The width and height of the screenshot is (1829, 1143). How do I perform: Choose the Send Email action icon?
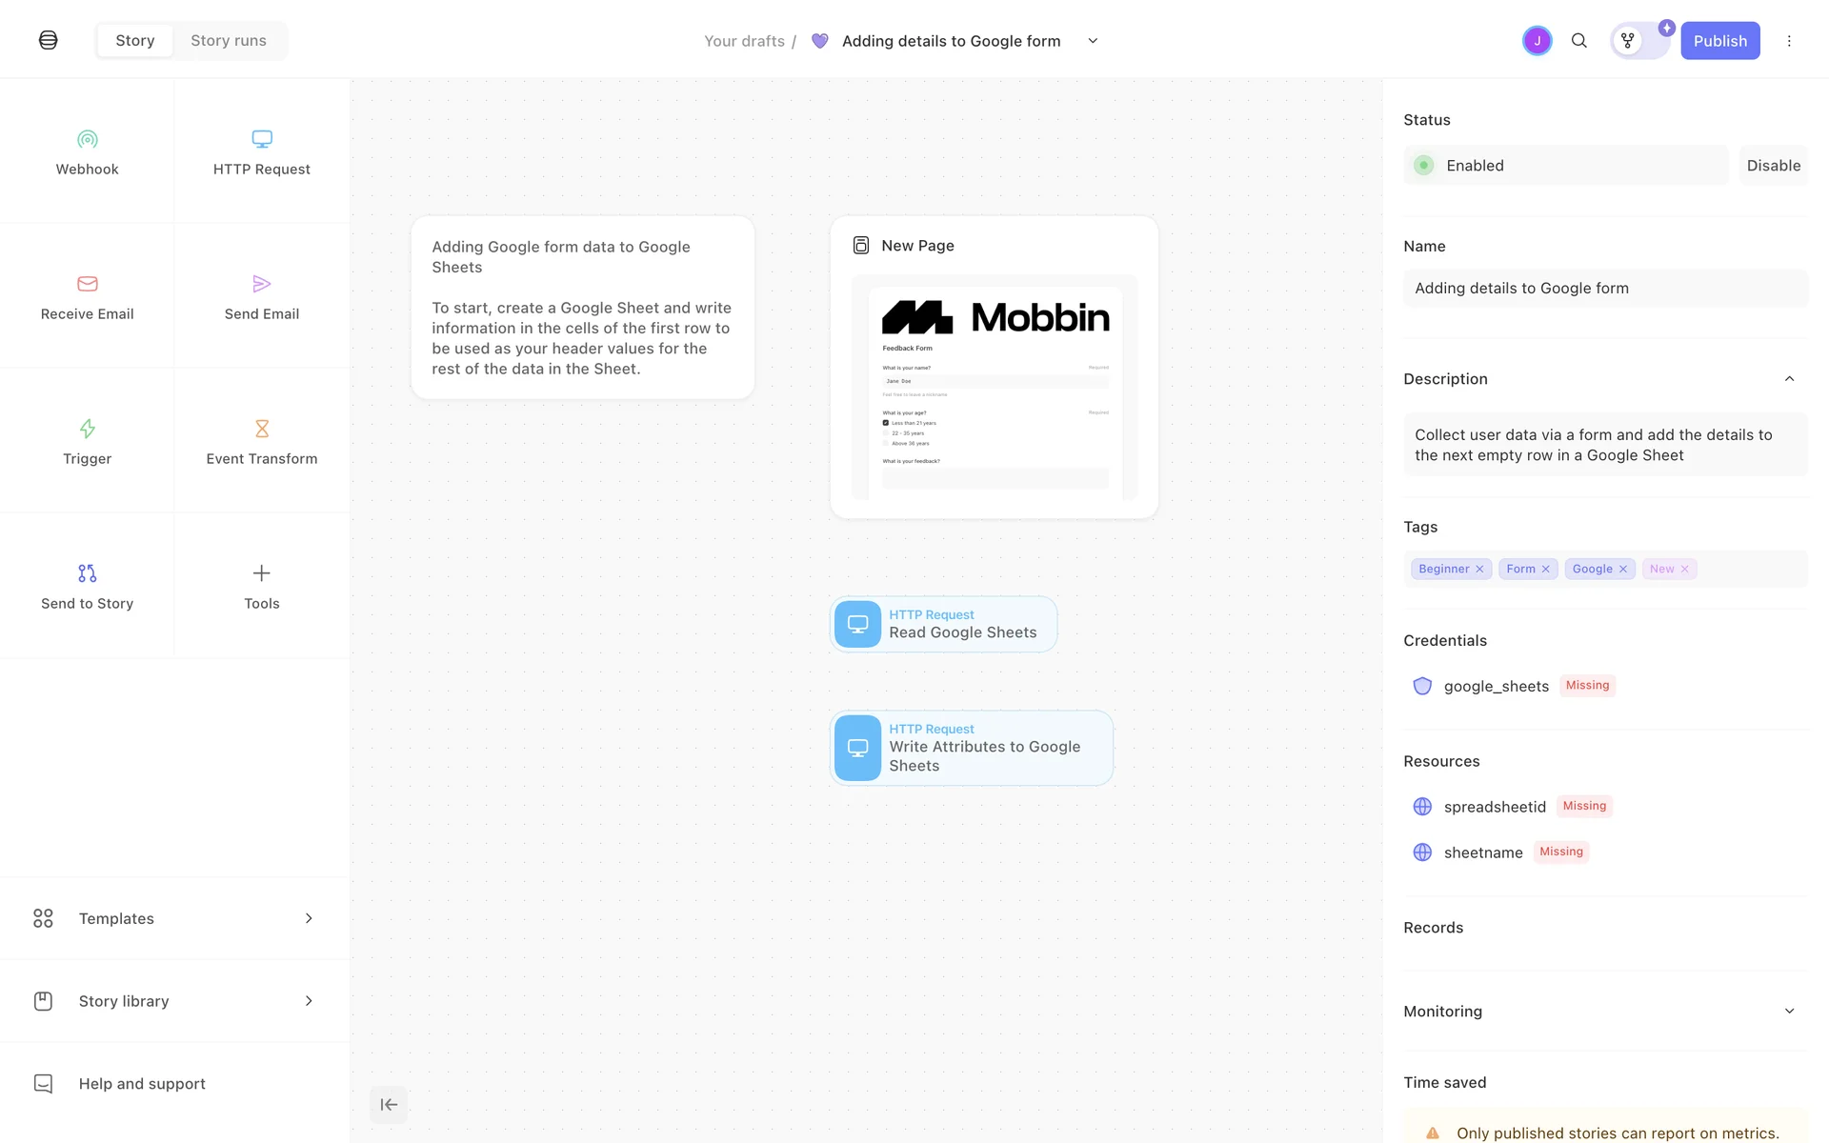pos(261,284)
